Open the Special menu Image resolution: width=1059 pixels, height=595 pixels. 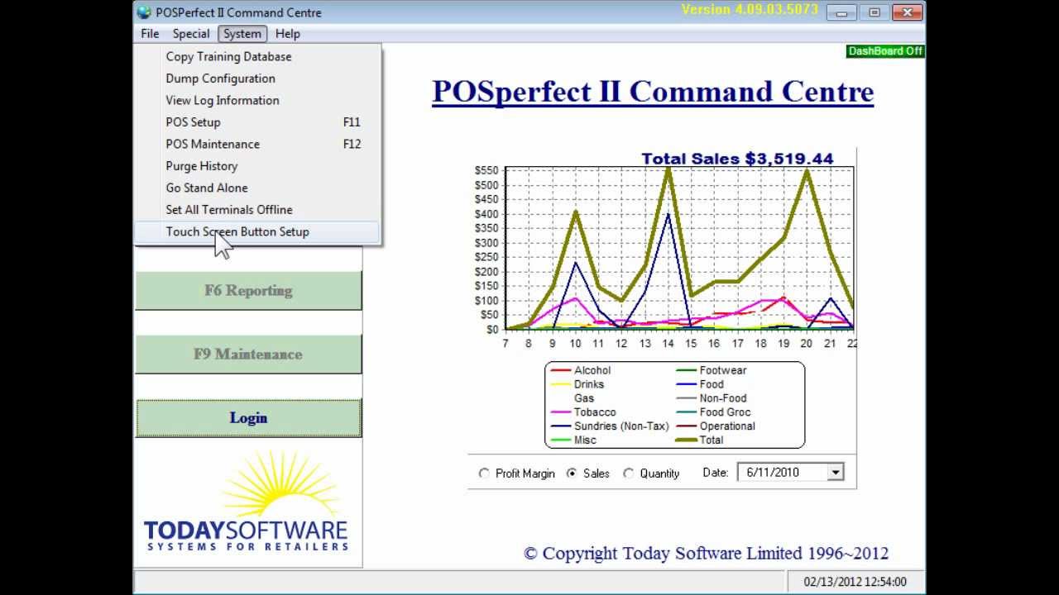190,34
